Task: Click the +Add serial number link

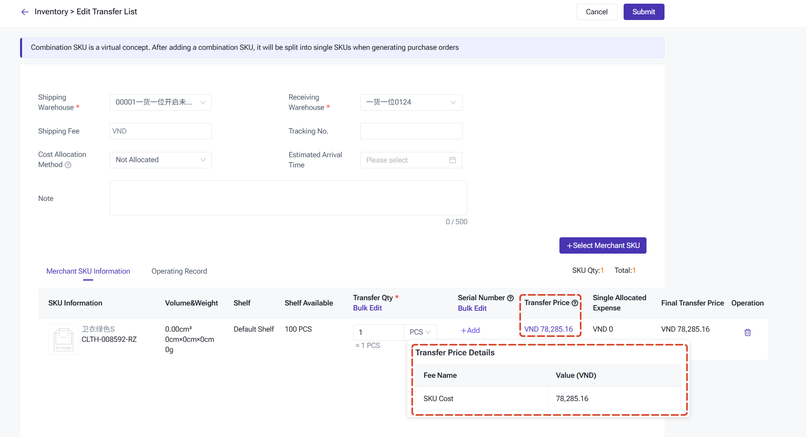Action: 470,330
